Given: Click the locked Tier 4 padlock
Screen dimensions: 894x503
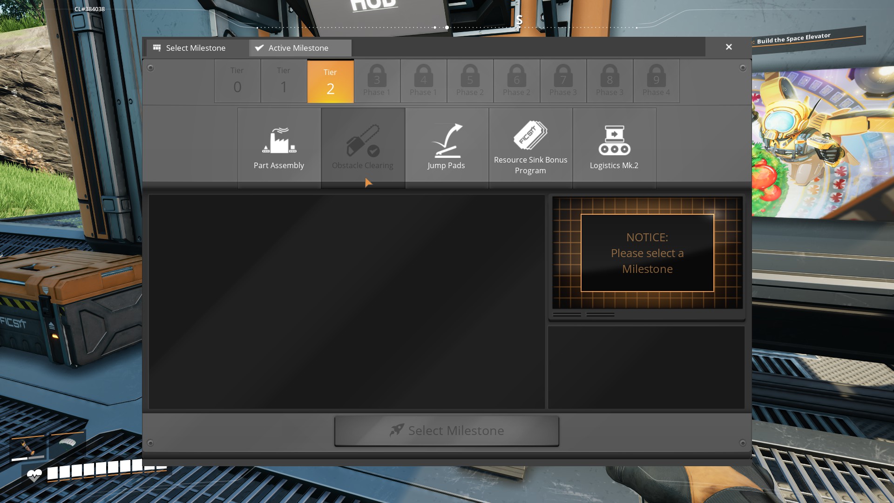Looking at the screenshot, I should 423,77.
